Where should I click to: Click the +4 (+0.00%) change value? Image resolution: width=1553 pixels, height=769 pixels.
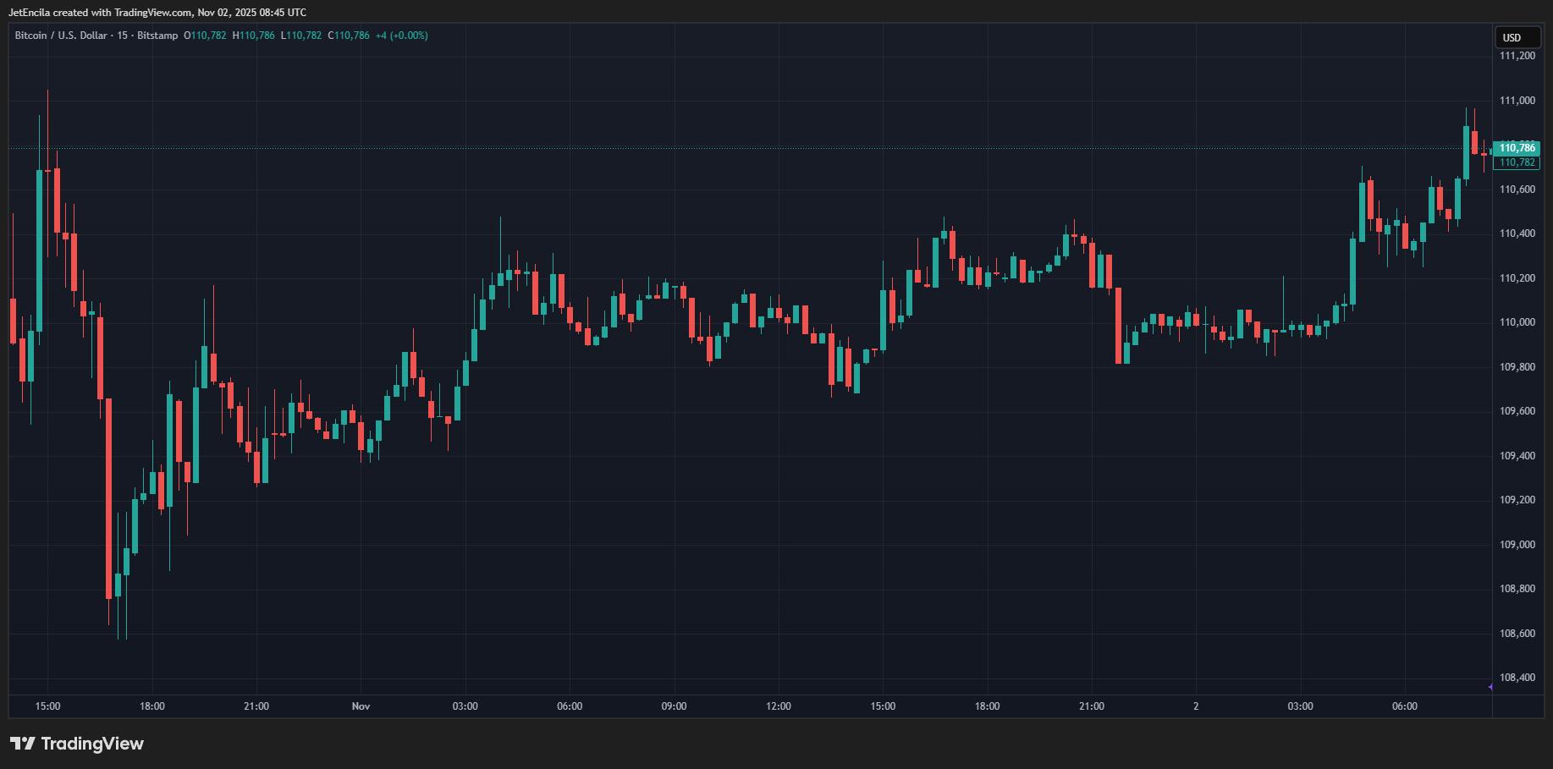[402, 36]
